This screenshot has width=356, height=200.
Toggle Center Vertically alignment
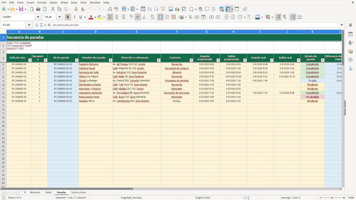138,17
